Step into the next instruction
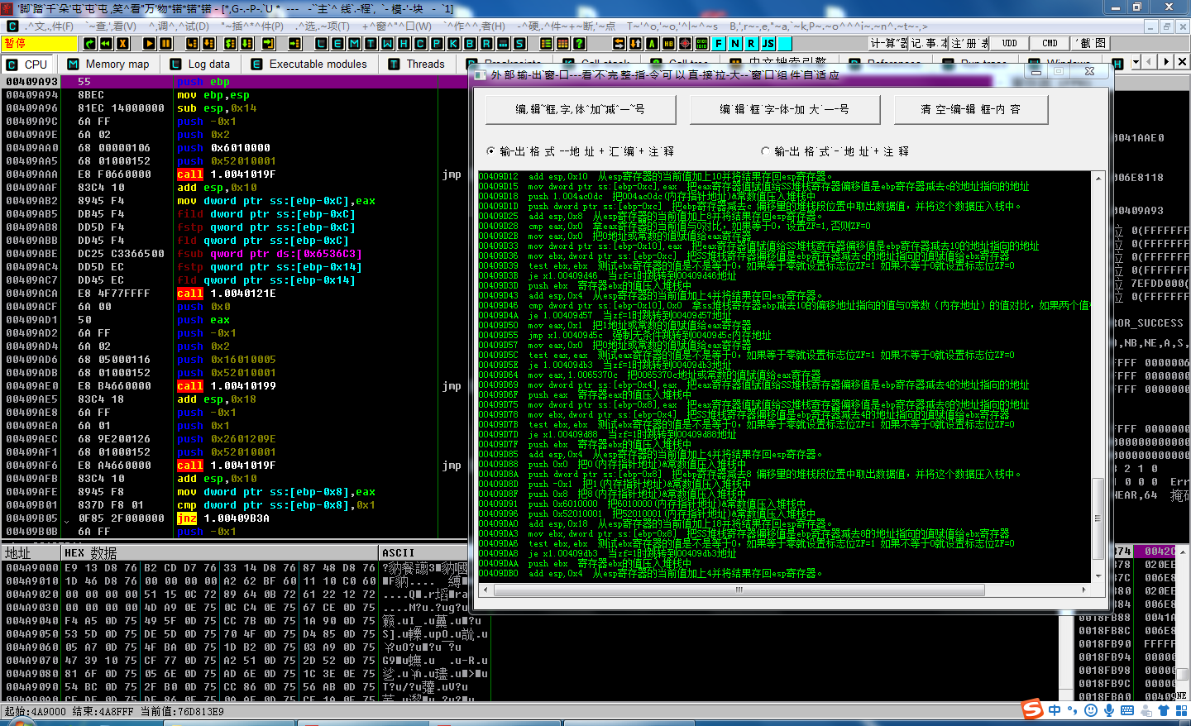This screenshot has width=1191, height=726. tap(191, 43)
